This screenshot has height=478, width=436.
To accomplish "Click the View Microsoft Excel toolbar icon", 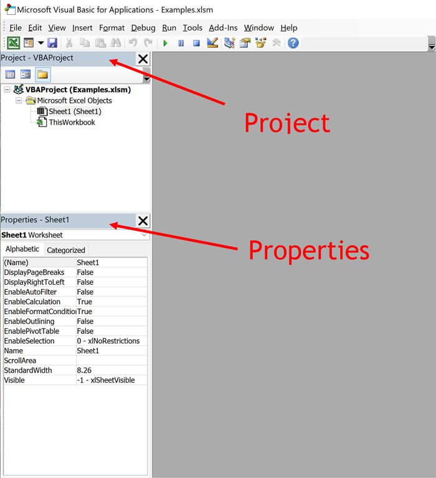I will 14,43.
